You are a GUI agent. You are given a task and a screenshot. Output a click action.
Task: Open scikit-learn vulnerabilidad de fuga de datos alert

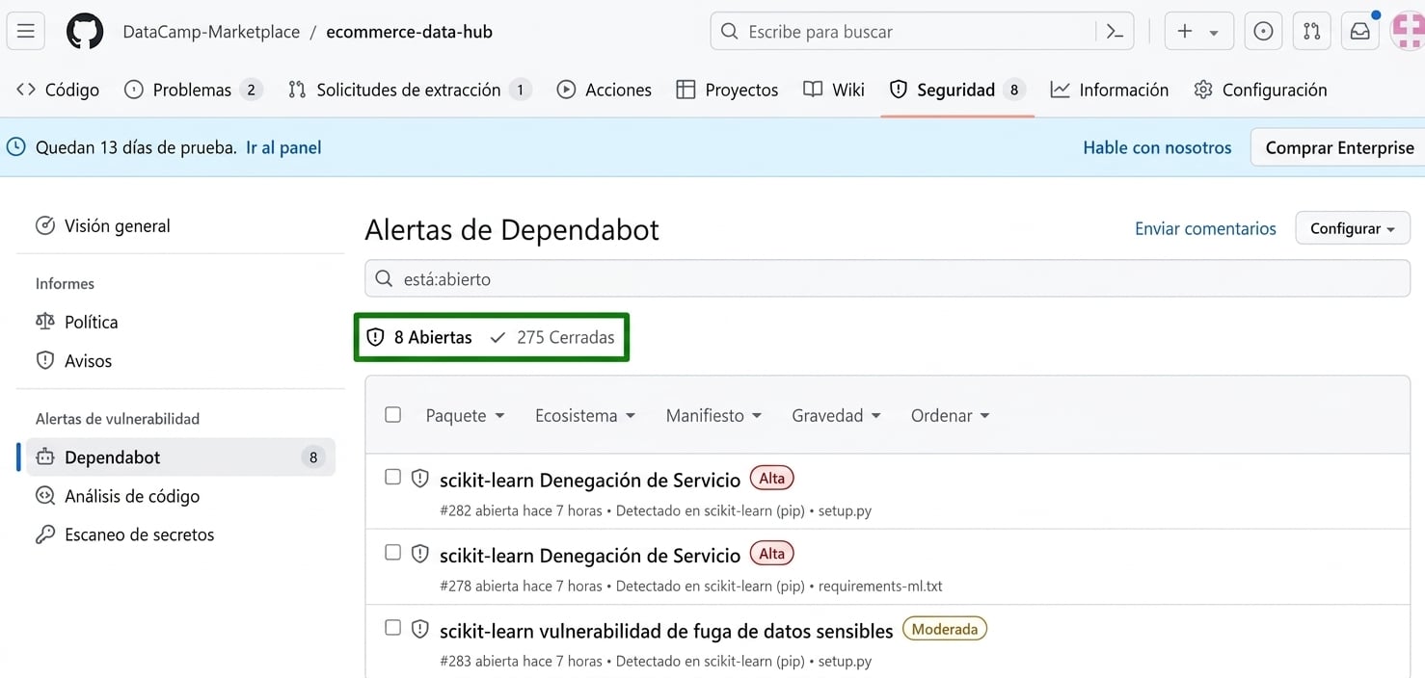[x=666, y=631]
